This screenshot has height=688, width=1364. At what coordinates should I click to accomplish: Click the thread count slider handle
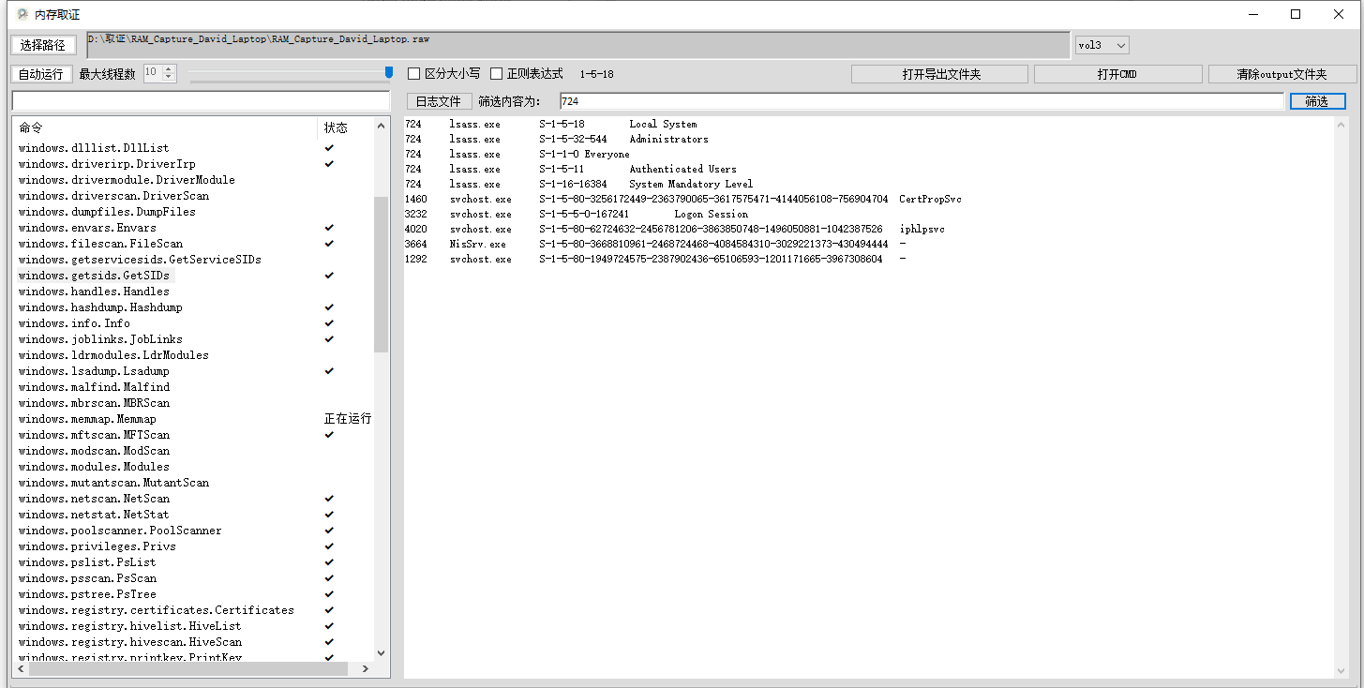[x=389, y=72]
